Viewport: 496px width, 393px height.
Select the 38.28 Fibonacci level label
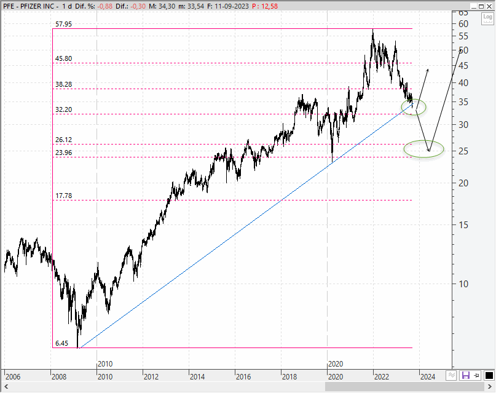click(x=63, y=84)
